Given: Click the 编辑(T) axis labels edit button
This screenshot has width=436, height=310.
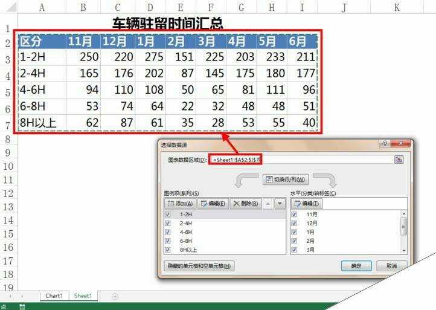Looking at the screenshot, I should pos(307,204).
